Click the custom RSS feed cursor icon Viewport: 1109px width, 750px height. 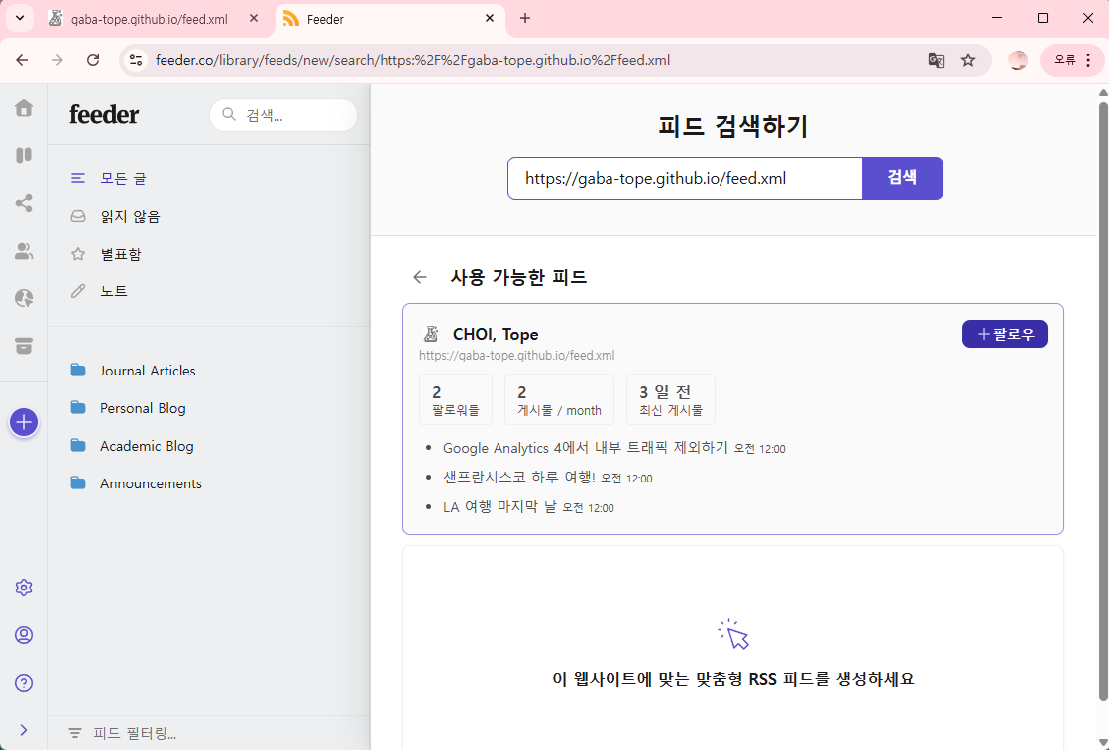[732, 634]
